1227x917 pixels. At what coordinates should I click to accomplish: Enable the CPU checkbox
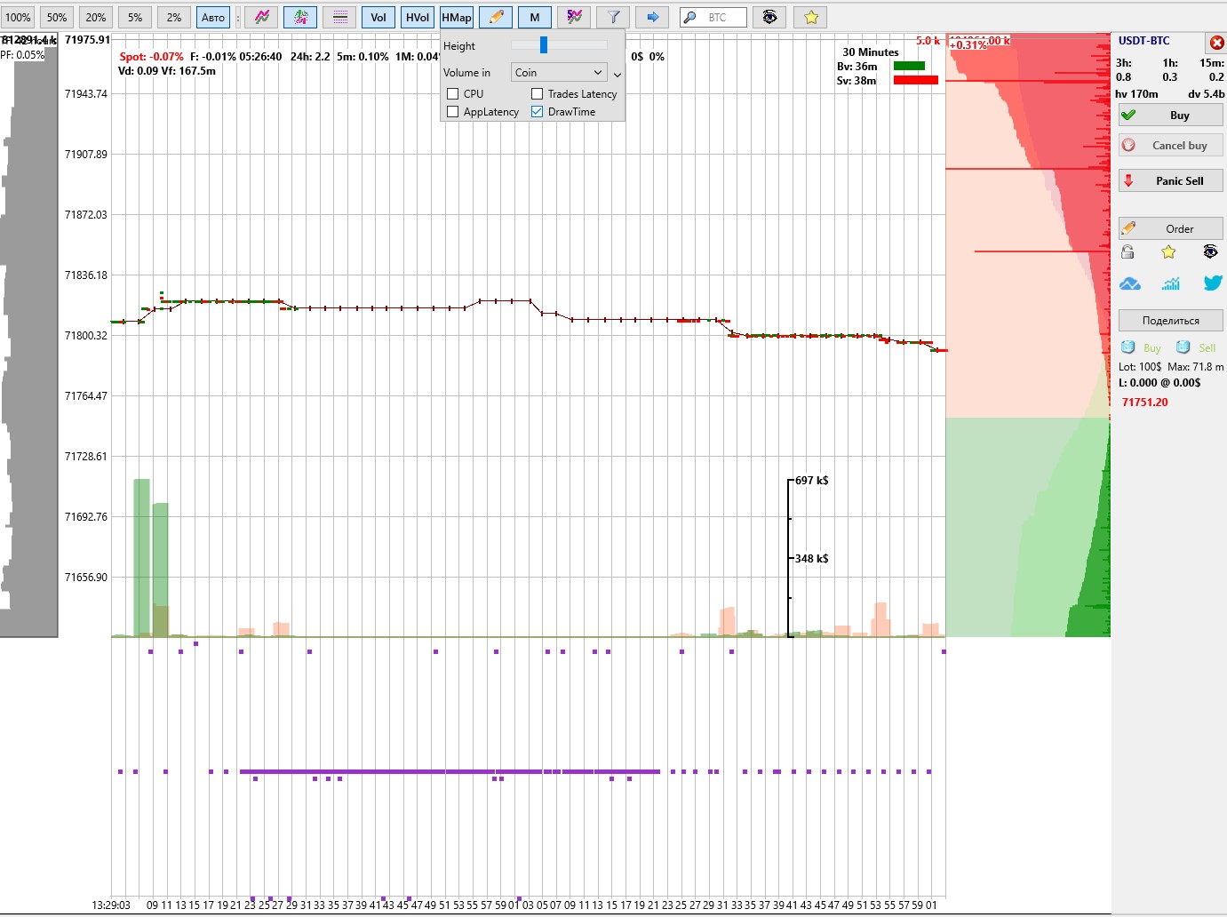pyautogui.click(x=453, y=94)
